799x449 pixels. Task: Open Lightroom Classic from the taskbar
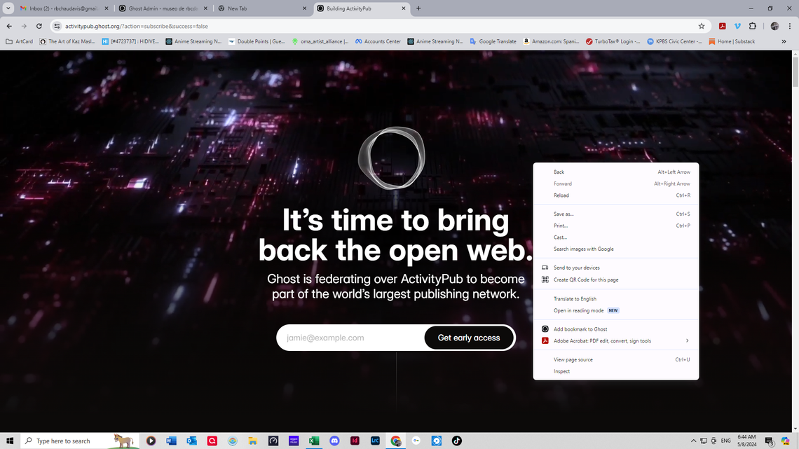[375, 441]
